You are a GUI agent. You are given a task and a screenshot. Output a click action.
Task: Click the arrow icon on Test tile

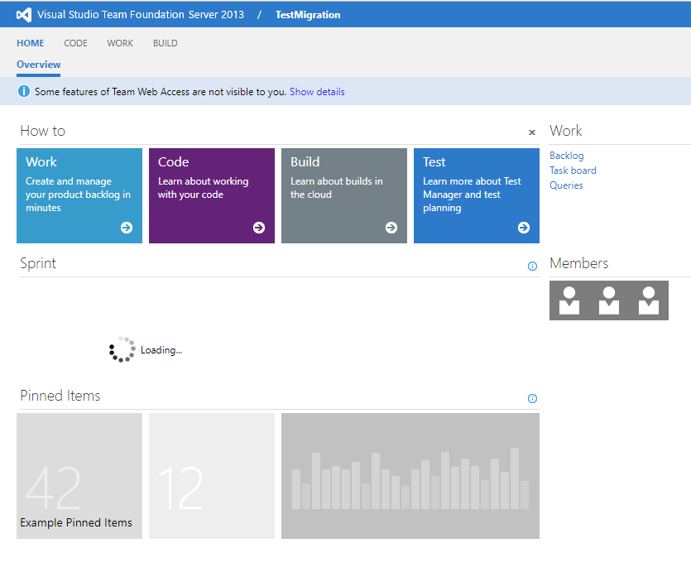[524, 228]
